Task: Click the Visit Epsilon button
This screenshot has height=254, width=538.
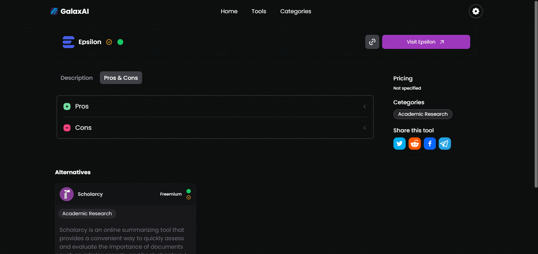Action: point(426,42)
